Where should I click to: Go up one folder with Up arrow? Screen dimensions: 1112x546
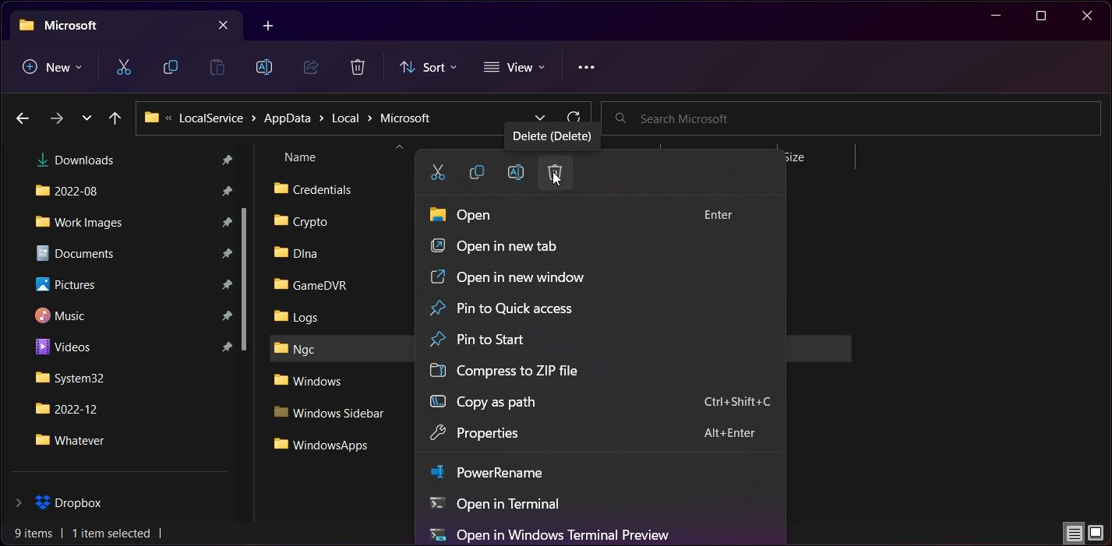pos(115,118)
